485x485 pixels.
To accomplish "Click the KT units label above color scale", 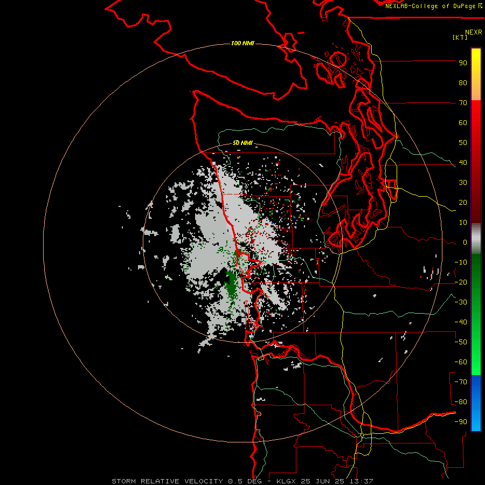I will tap(460, 37).
